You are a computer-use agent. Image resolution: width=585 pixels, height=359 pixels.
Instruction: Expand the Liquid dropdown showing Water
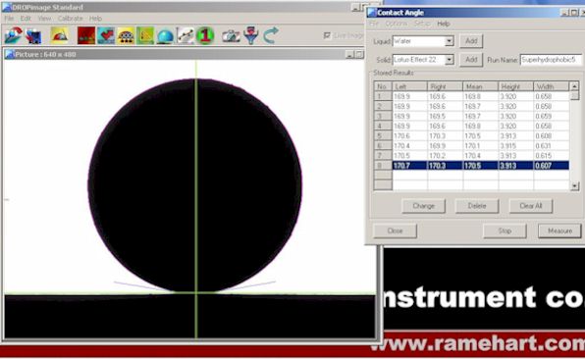pyautogui.click(x=450, y=41)
